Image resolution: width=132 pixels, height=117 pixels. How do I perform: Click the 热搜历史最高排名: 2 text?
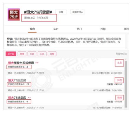18,67
